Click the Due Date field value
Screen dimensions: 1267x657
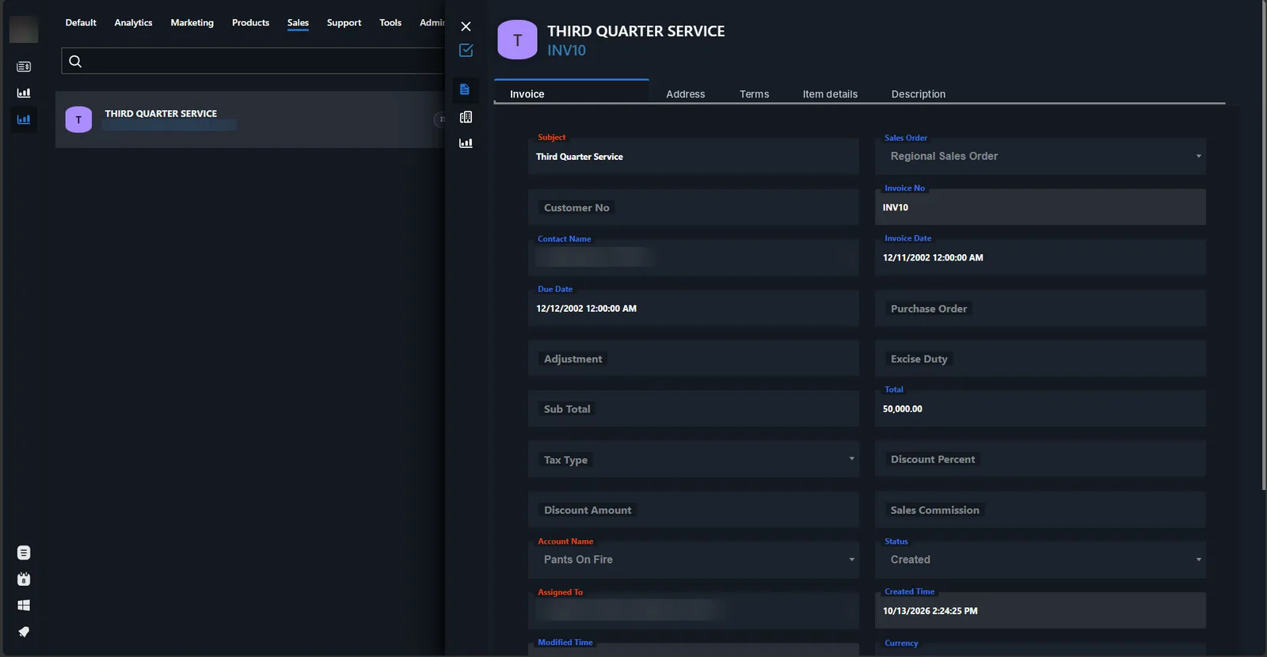pyautogui.click(x=587, y=309)
